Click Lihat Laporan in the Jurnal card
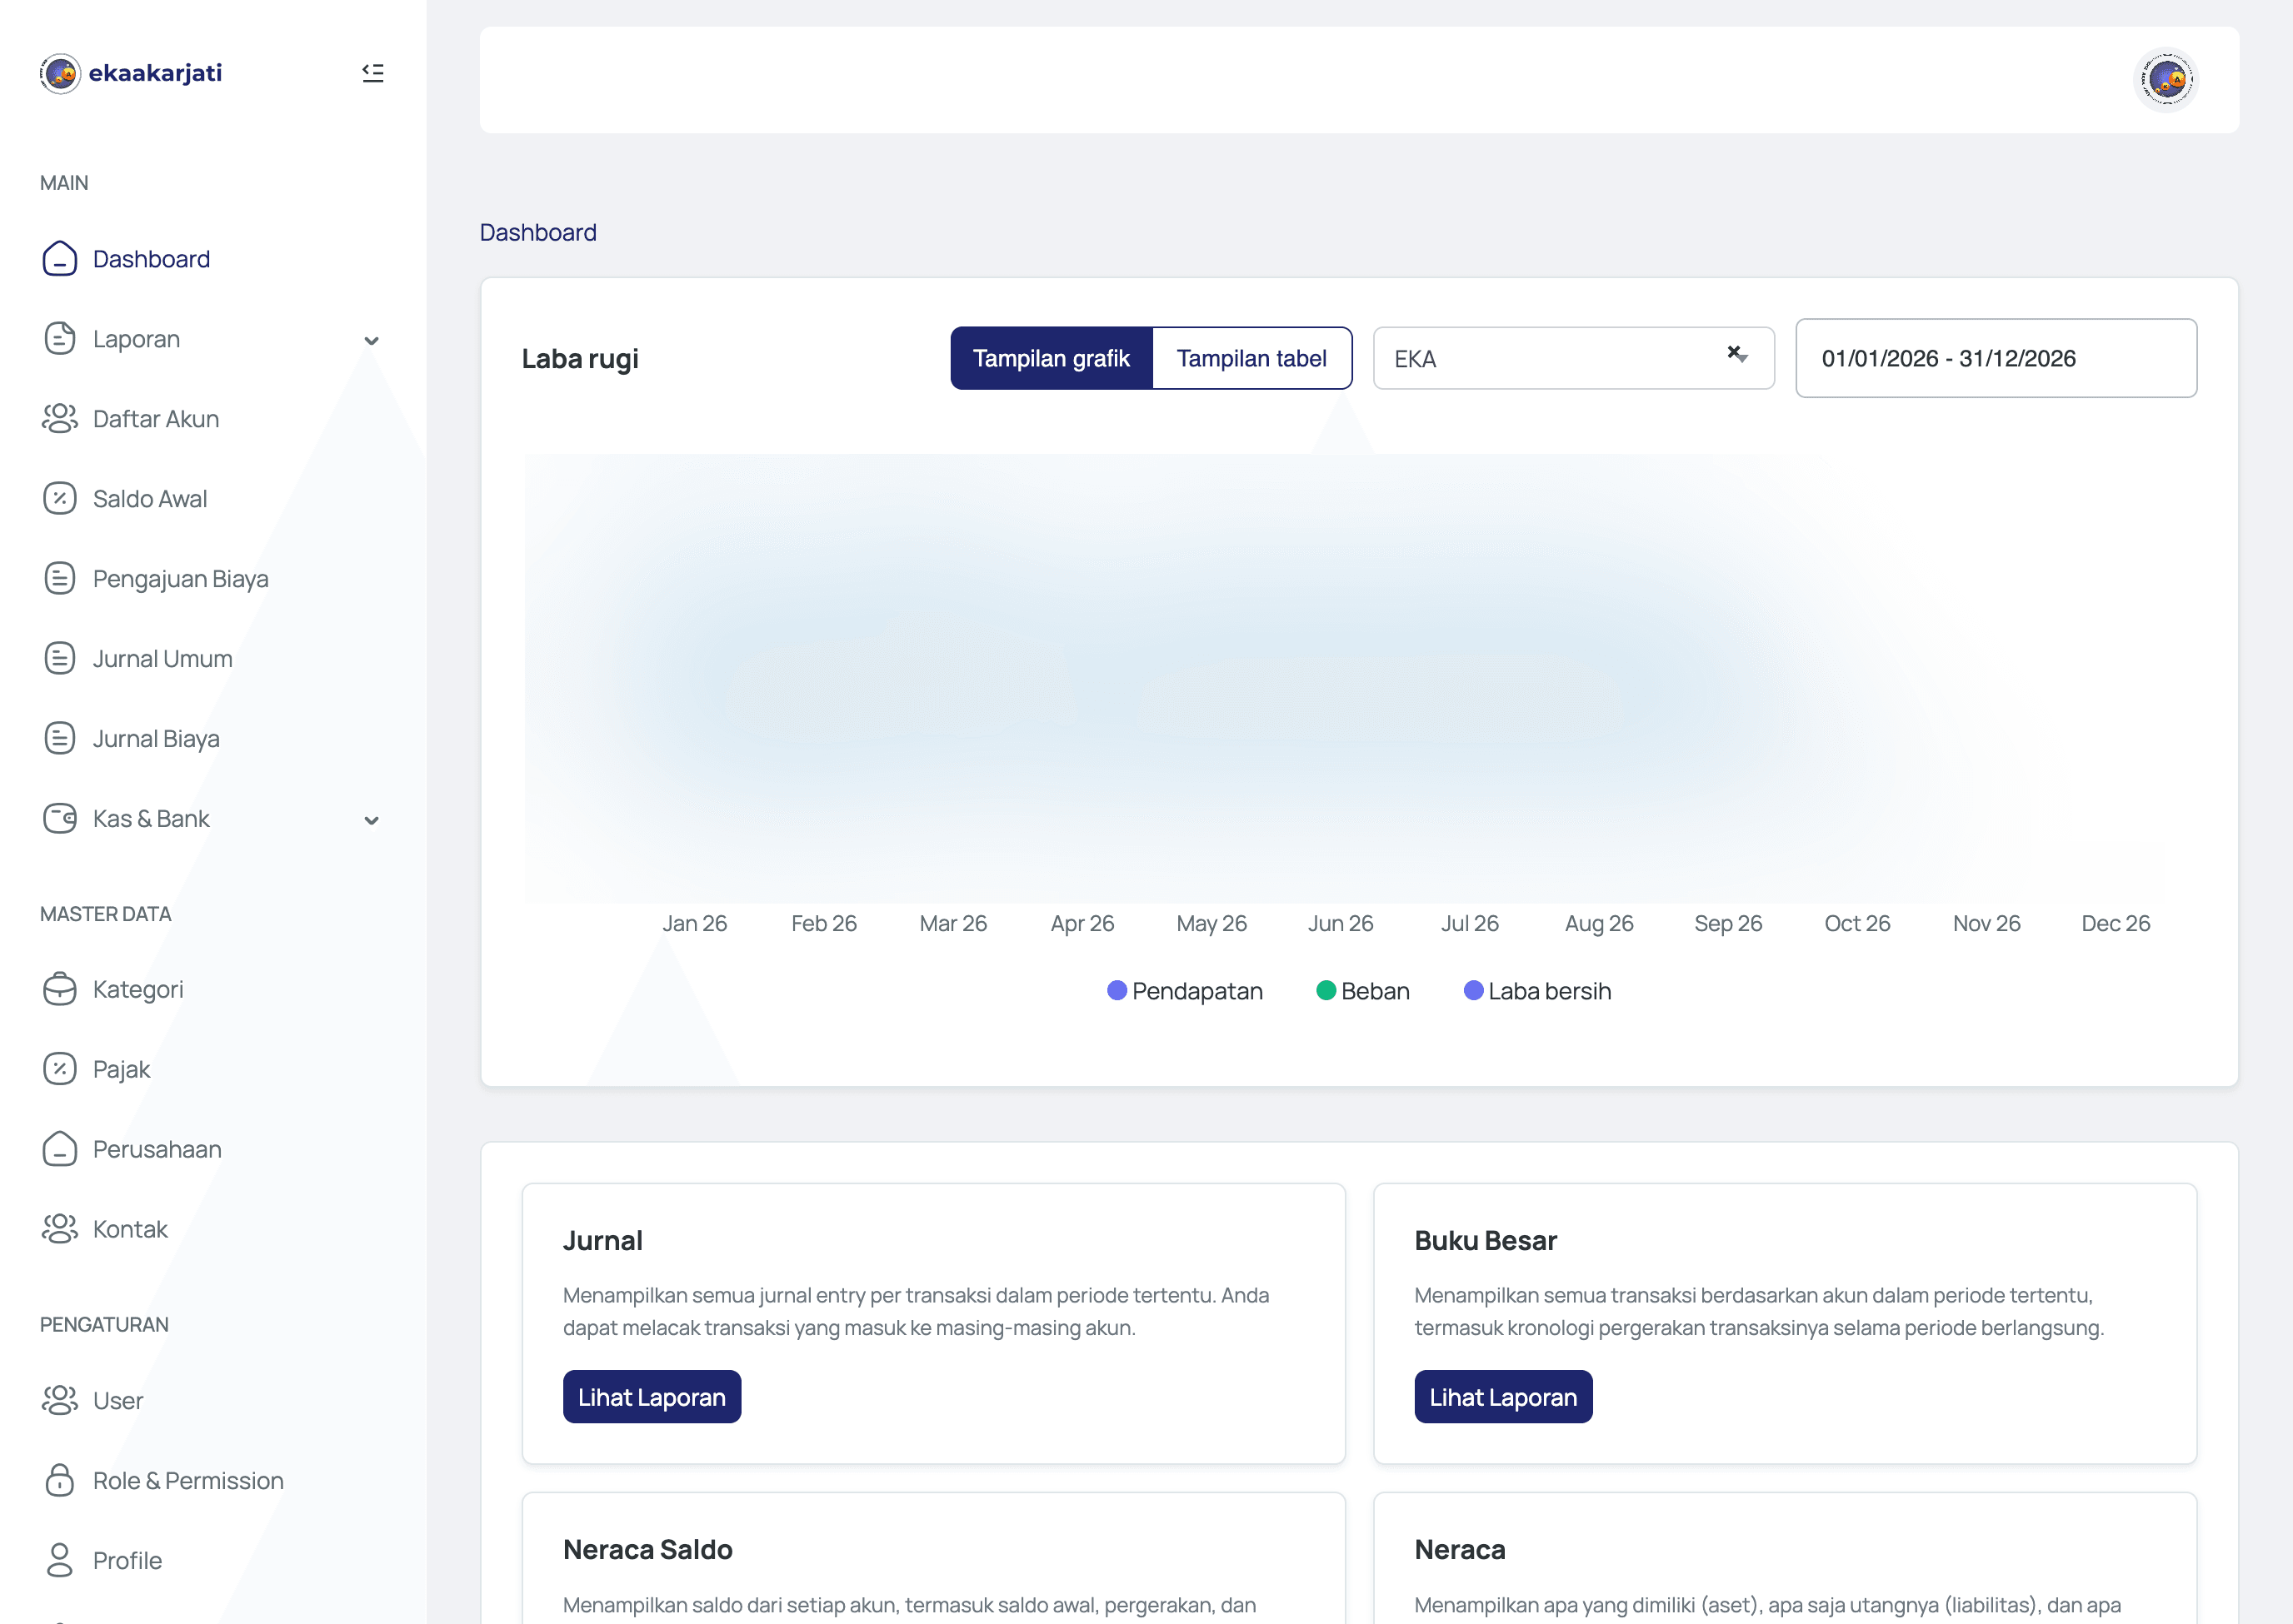Screen dimensions: 2293x1624 coord(652,1397)
